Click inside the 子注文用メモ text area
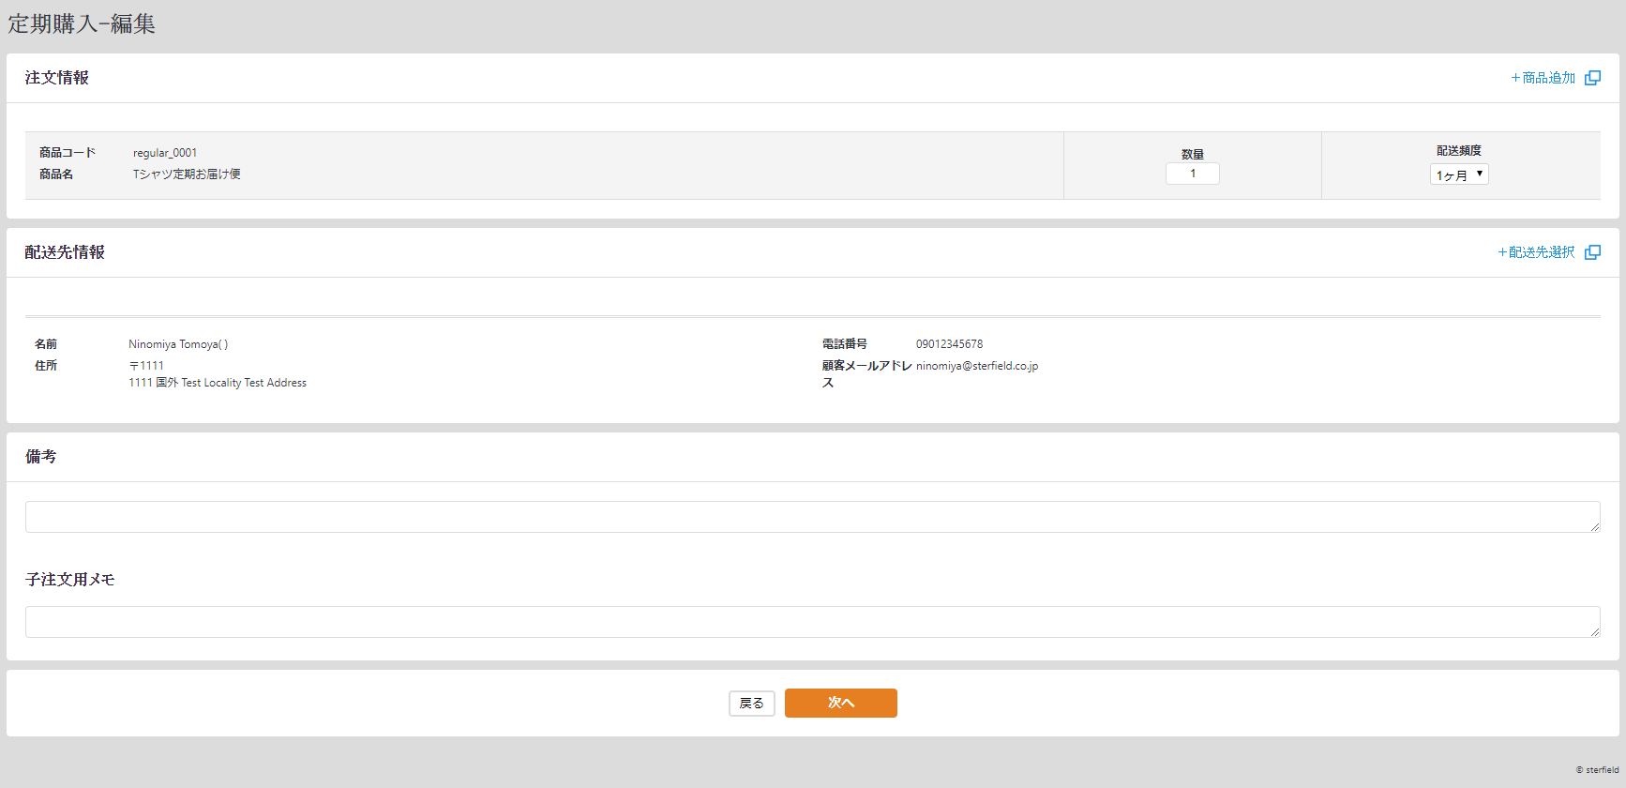Screen dimensions: 1626x788 click(811, 622)
